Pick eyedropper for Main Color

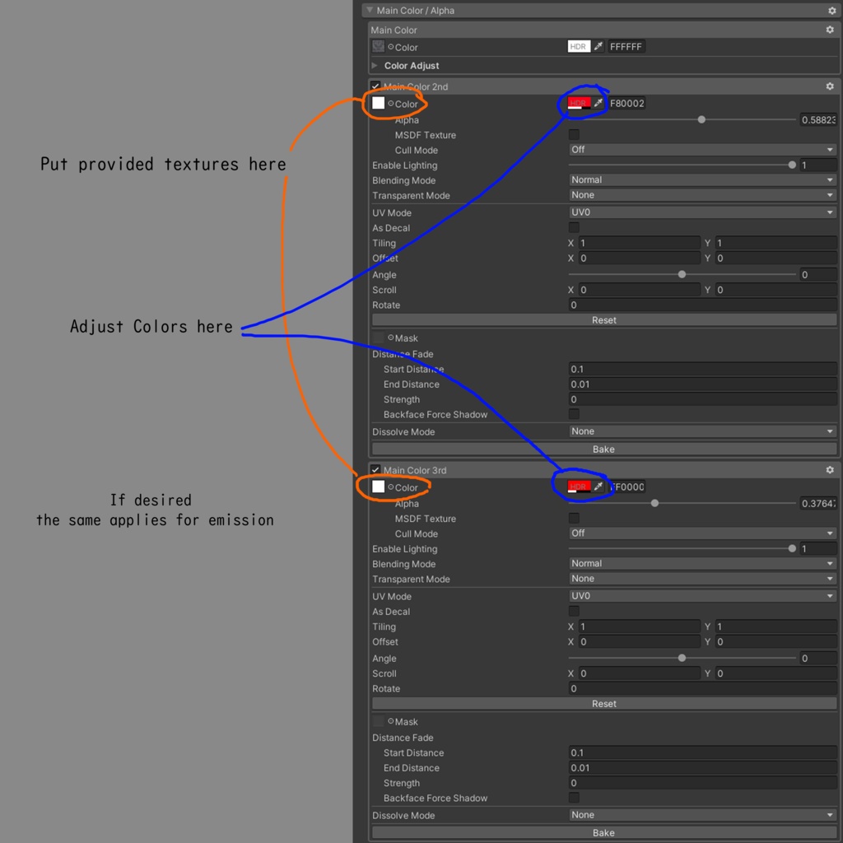[x=598, y=46]
